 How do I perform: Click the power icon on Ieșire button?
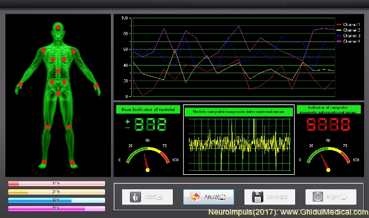318,197
